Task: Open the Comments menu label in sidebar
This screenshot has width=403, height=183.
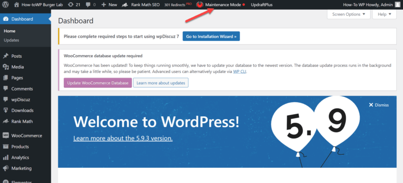Action: (x=22, y=89)
